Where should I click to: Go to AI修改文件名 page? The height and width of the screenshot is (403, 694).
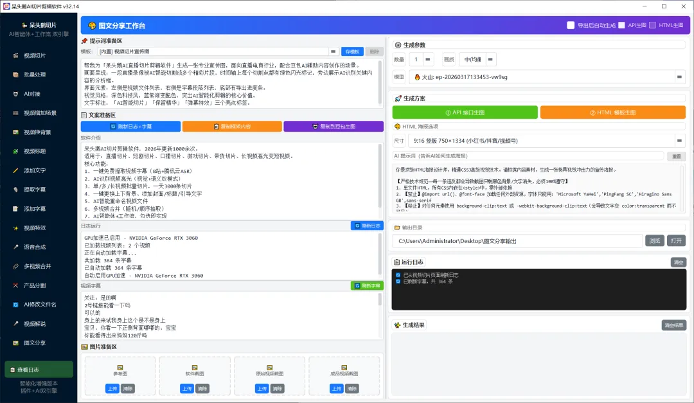(39, 304)
